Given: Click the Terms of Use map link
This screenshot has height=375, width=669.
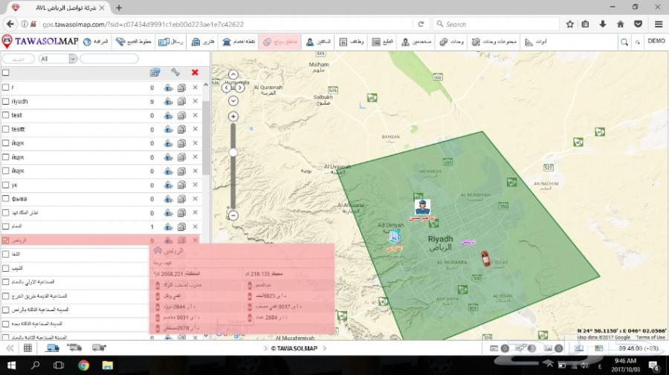Looking at the screenshot, I should coord(650,337).
